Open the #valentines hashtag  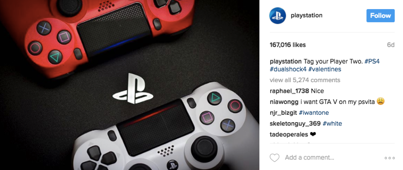[x=325, y=69]
